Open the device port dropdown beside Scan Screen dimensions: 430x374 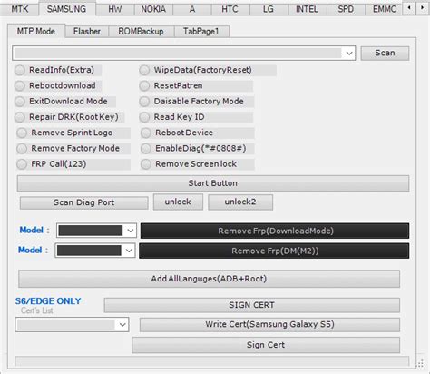[349, 54]
